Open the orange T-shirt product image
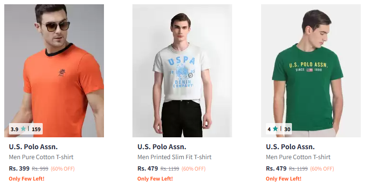Image resolution: width=366 pixels, height=191 pixels. click(54, 70)
